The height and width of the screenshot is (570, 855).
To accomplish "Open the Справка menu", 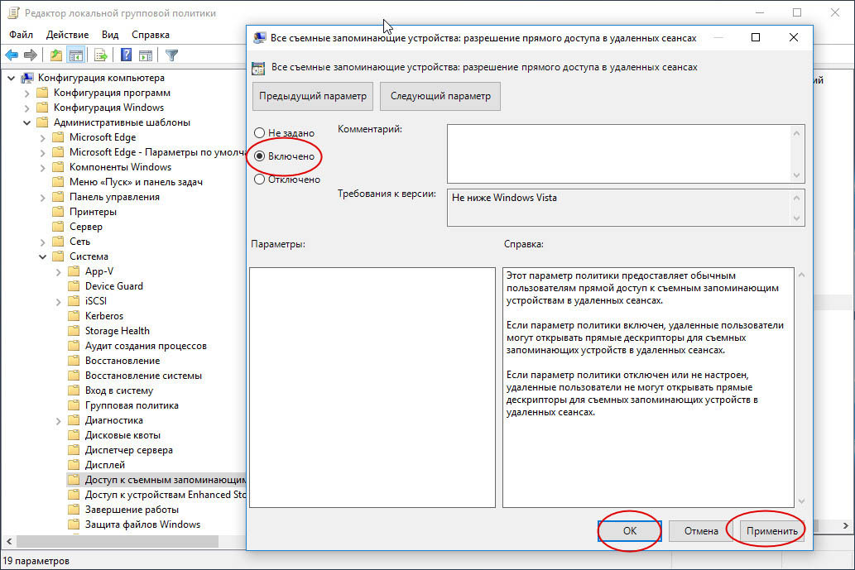I will click(151, 34).
